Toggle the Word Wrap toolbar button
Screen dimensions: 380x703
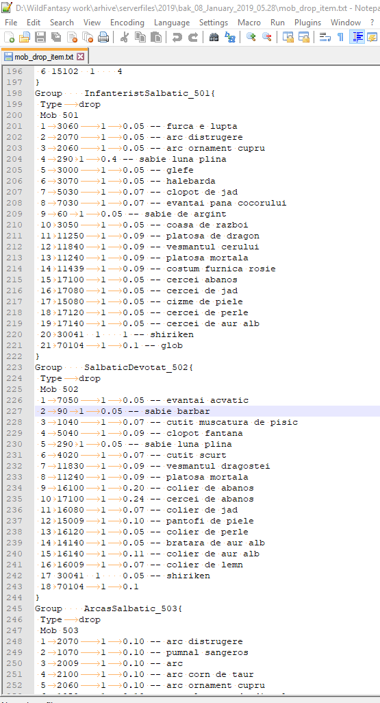click(325, 38)
